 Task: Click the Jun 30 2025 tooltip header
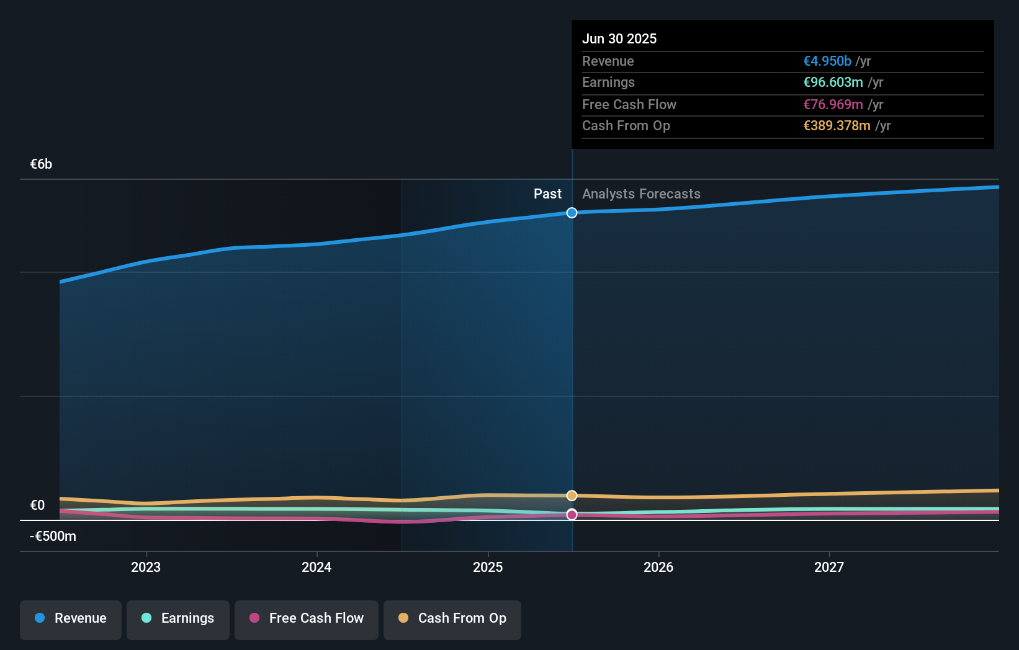[619, 38]
